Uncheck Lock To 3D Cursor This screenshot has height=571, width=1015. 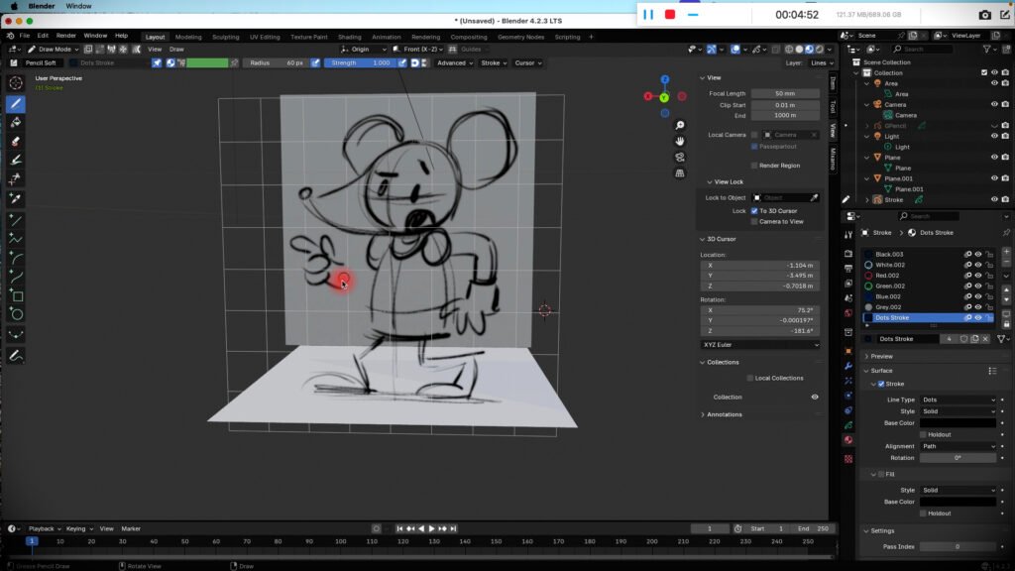click(x=754, y=211)
